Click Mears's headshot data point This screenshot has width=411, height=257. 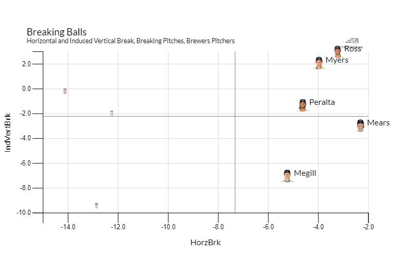pyautogui.click(x=361, y=125)
